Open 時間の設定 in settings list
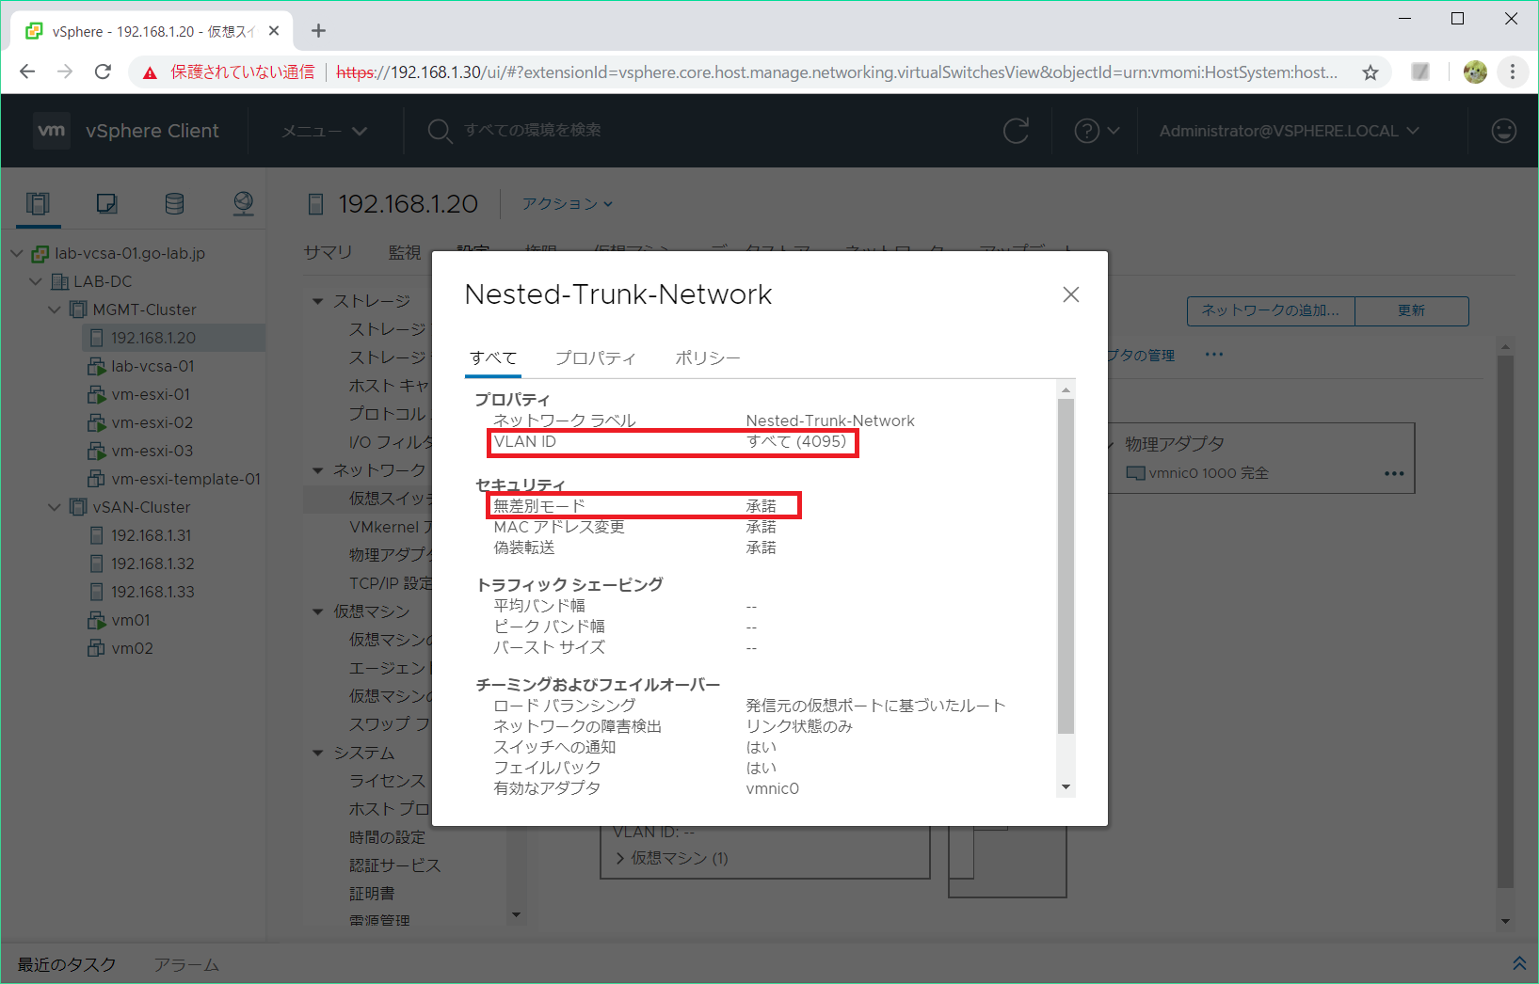The image size is (1539, 984). point(387,837)
